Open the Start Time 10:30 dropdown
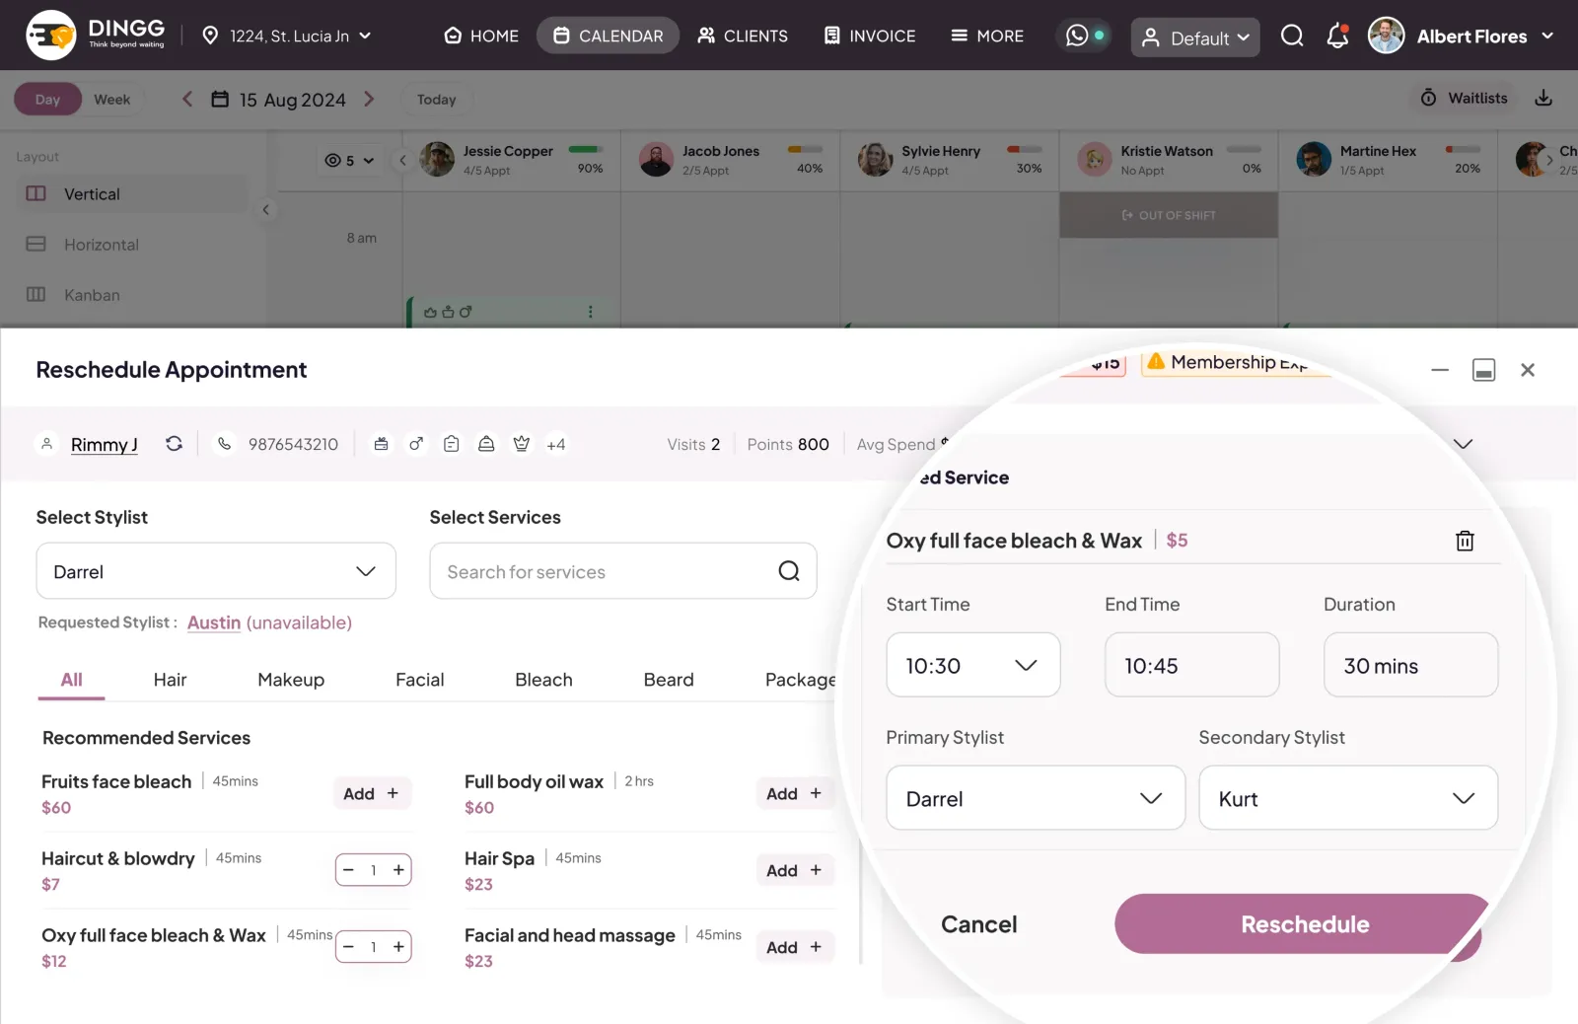This screenshot has width=1578, height=1024. pyautogui.click(x=972, y=665)
